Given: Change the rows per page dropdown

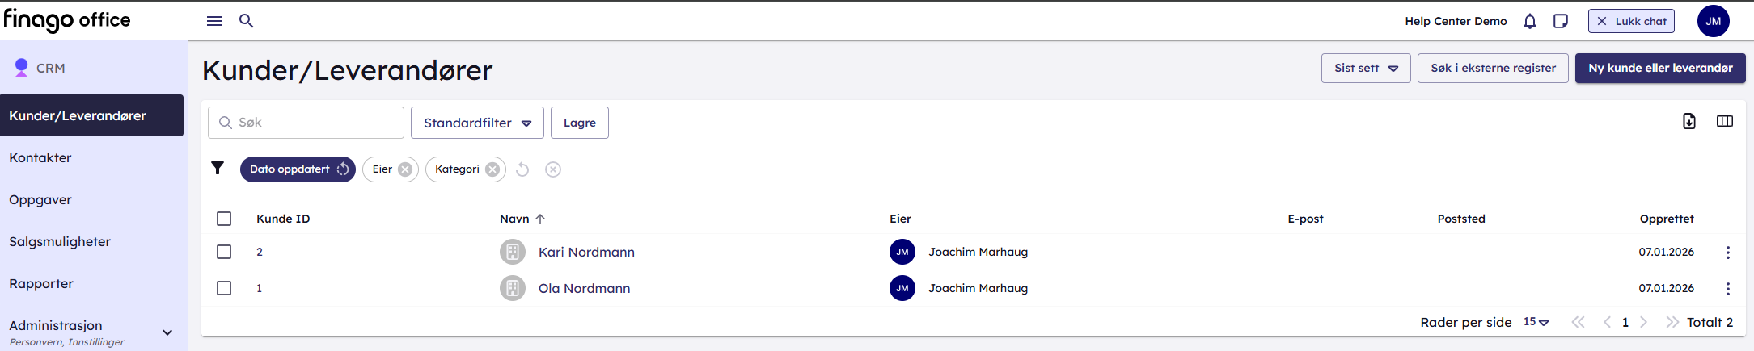Looking at the screenshot, I should [1536, 322].
